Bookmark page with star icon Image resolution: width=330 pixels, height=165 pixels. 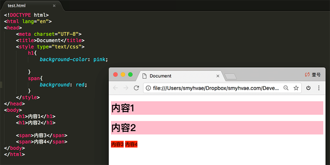point(296,88)
